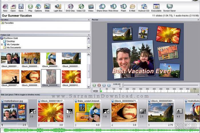Select the iStock_0000007 sunset silhouette thumbnail
Image resolution: width=200 pixels, height=133 pixels.
[10, 77]
